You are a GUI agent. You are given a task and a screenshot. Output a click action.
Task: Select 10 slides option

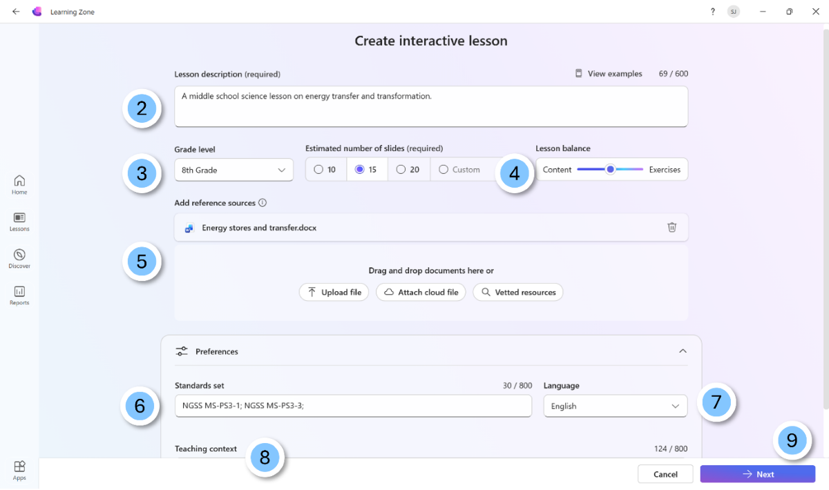pyautogui.click(x=326, y=170)
